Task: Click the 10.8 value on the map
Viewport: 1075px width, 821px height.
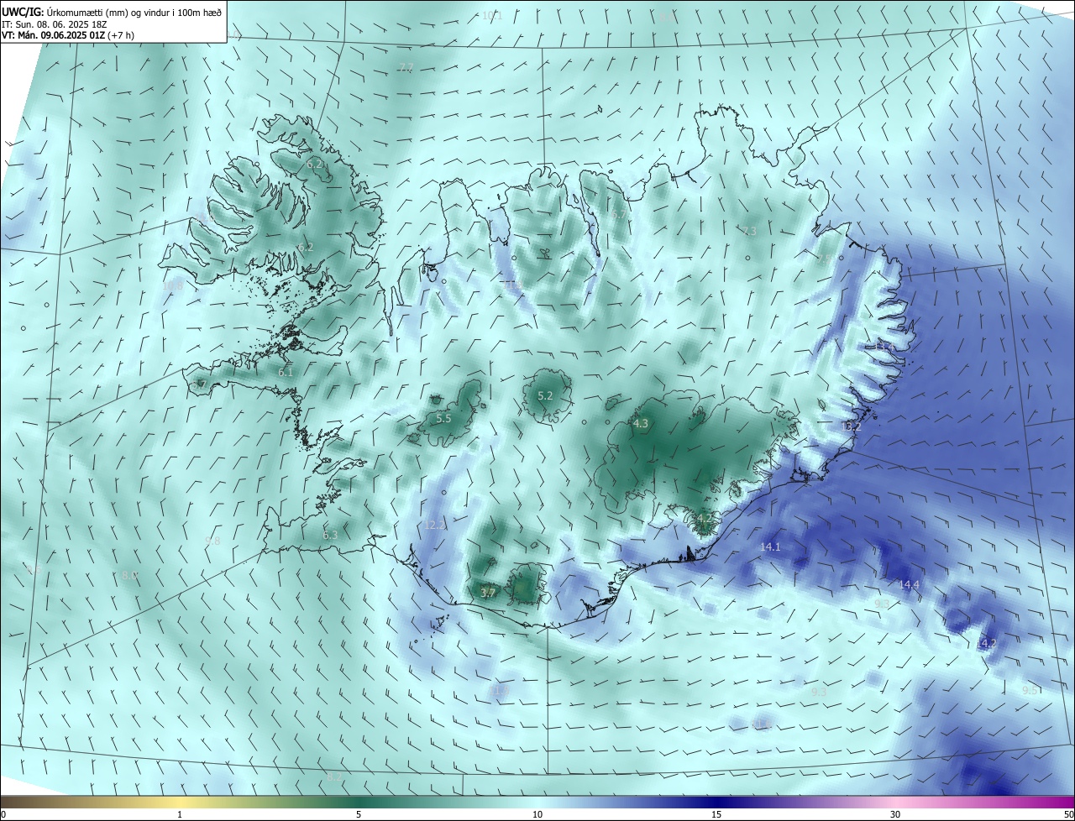Action: 172,286
